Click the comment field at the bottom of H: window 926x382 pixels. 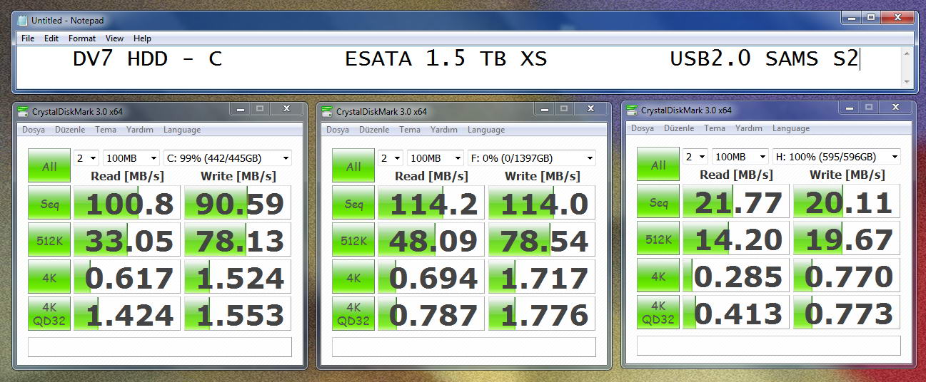pos(769,346)
